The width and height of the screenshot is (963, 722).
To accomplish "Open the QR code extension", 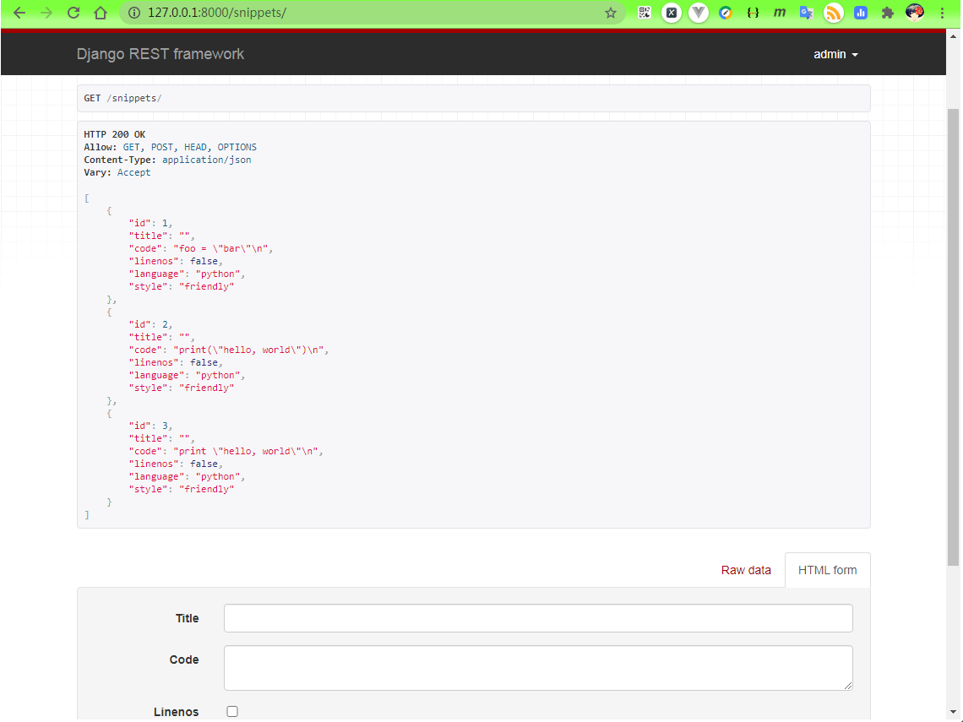I will [x=645, y=13].
